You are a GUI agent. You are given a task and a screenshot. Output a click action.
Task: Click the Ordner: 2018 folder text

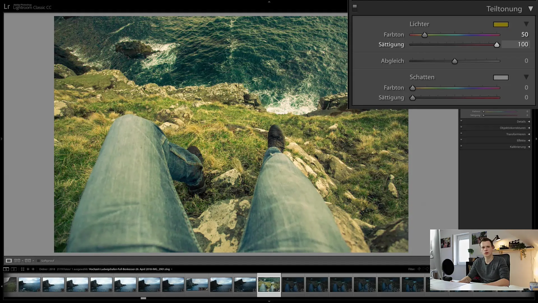47,269
